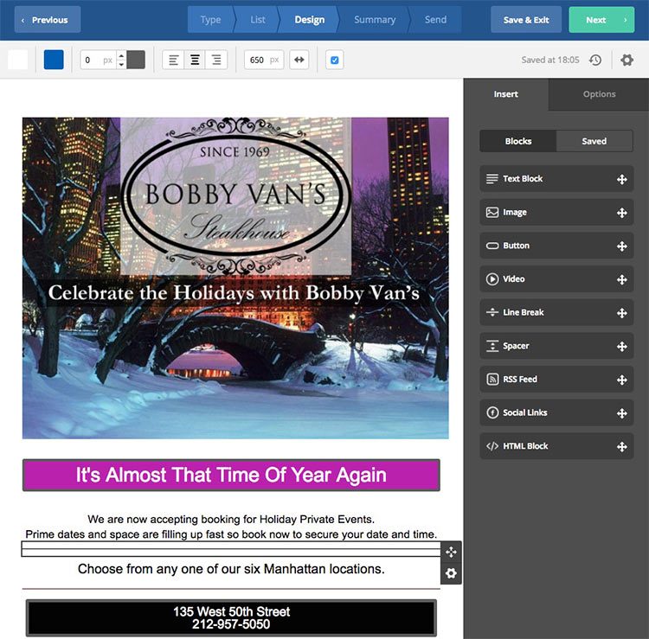Click the move handle for Spacer block
Image resolution: width=649 pixels, height=639 pixels.
point(621,346)
